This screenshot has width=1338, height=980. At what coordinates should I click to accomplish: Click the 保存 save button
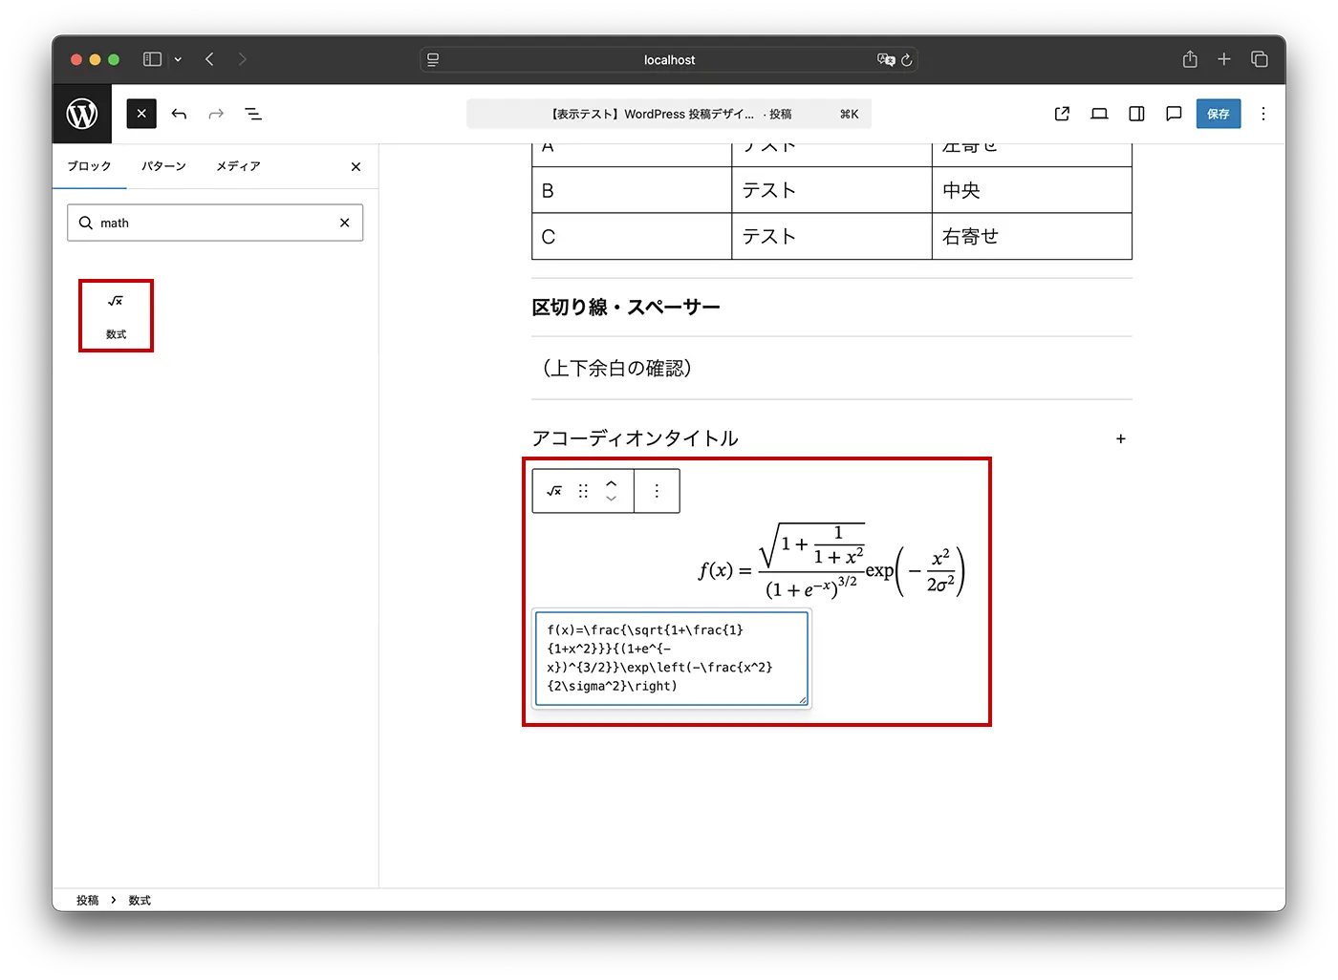pyautogui.click(x=1219, y=114)
